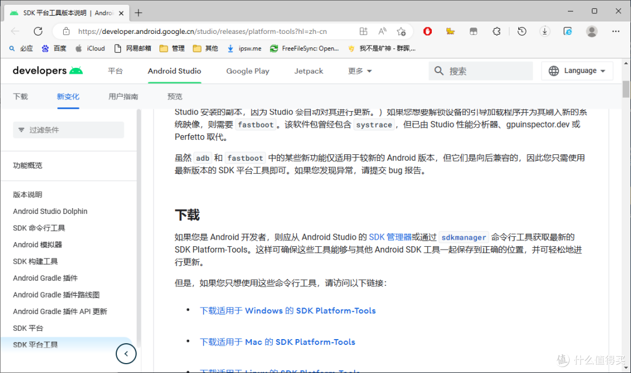The width and height of the screenshot is (631, 373).
Task: Click the sdkmanager code link
Action: coord(463,237)
